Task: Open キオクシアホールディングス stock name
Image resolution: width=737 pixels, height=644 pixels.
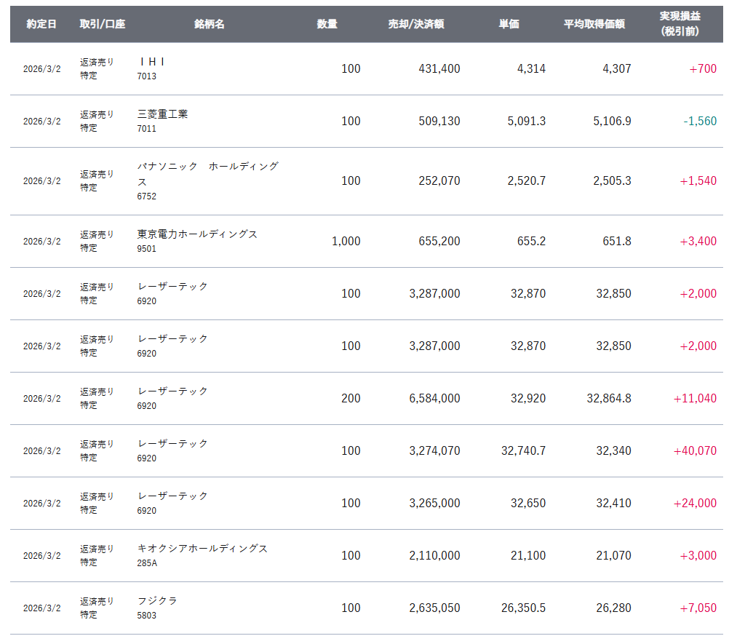Action: point(202,548)
